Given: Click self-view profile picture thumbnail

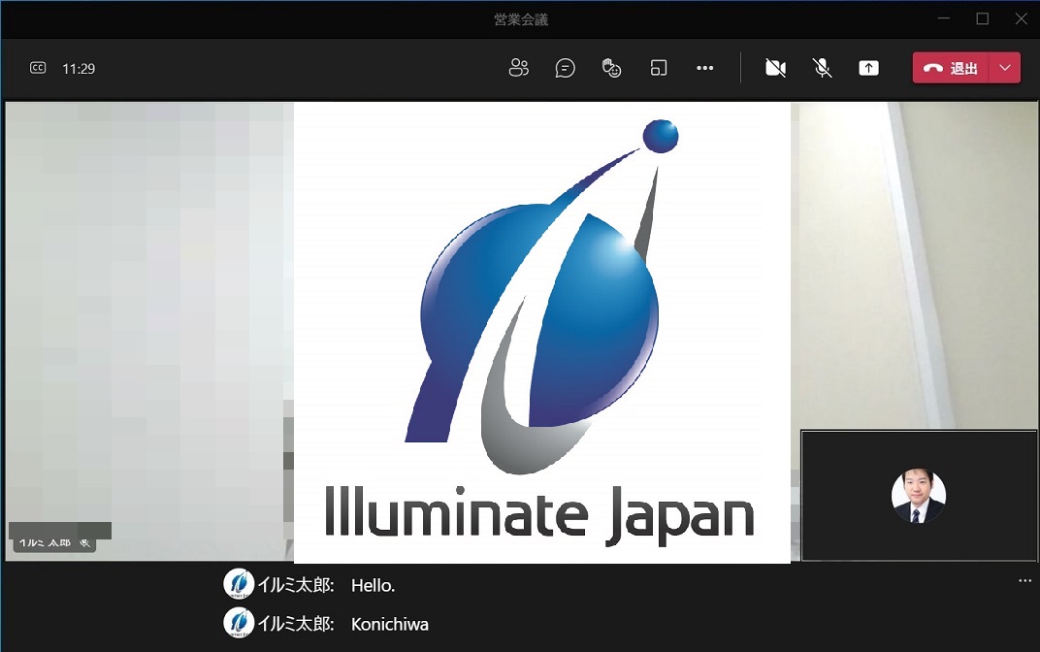Looking at the screenshot, I should point(919,496).
